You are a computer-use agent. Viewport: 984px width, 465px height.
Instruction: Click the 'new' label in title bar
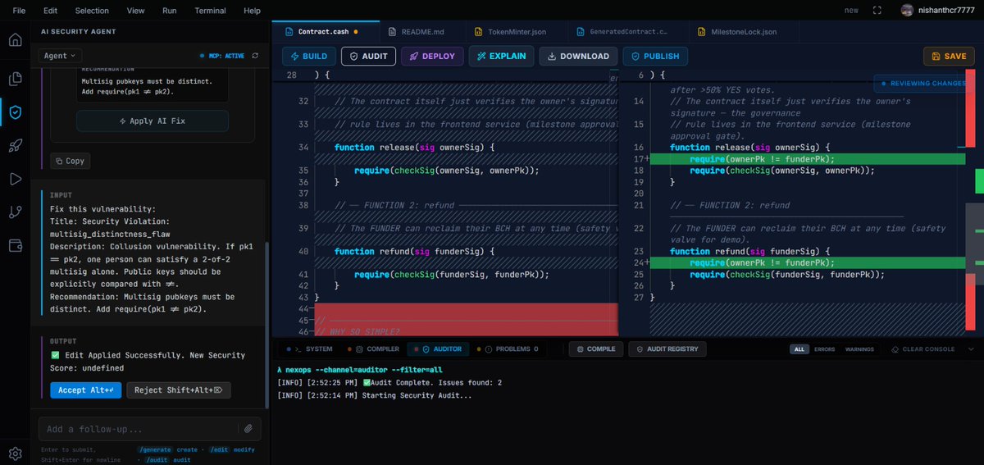coord(851,11)
